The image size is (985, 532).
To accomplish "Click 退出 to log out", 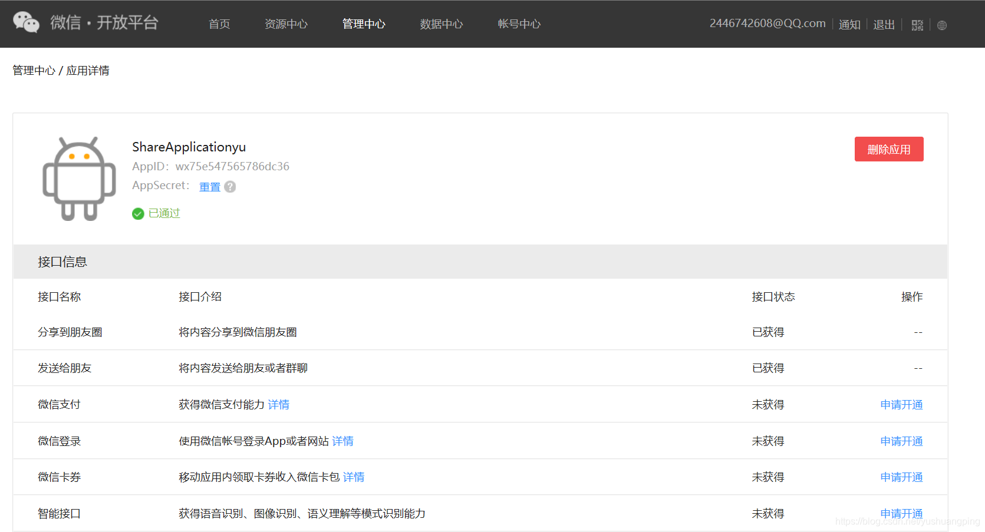I will point(884,25).
